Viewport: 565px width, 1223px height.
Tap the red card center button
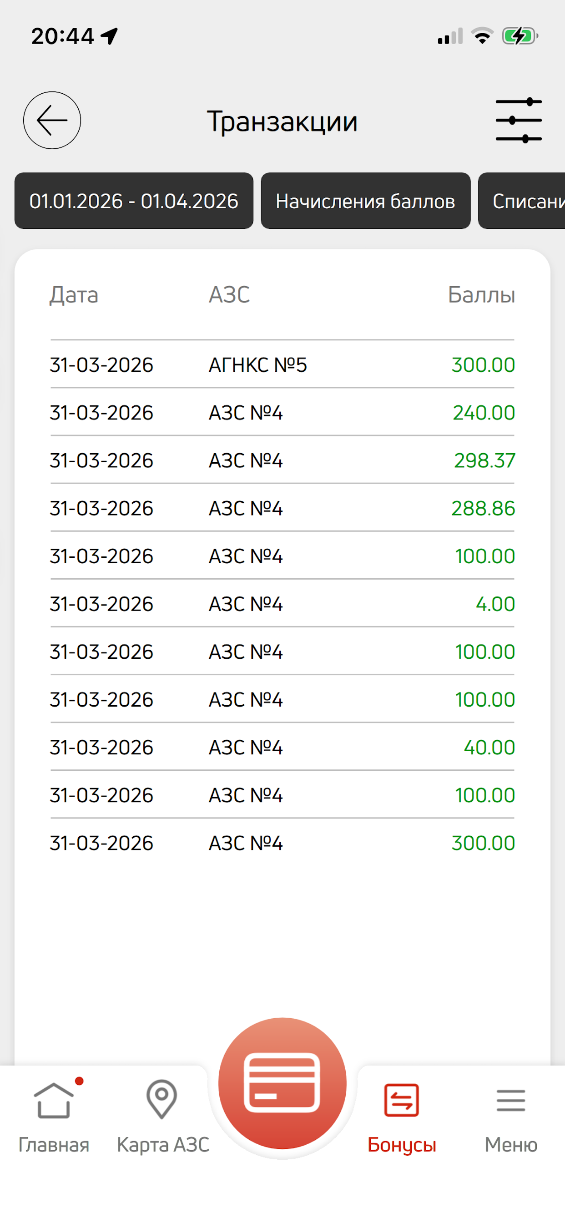click(282, 1083)
